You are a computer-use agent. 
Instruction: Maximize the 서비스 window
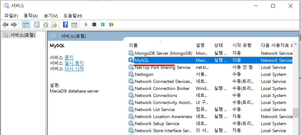point(273,6)
